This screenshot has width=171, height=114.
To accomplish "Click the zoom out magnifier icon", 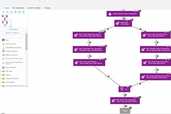I will point(7,12).
